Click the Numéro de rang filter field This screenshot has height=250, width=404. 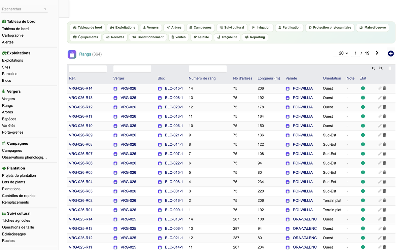(208, 69)
